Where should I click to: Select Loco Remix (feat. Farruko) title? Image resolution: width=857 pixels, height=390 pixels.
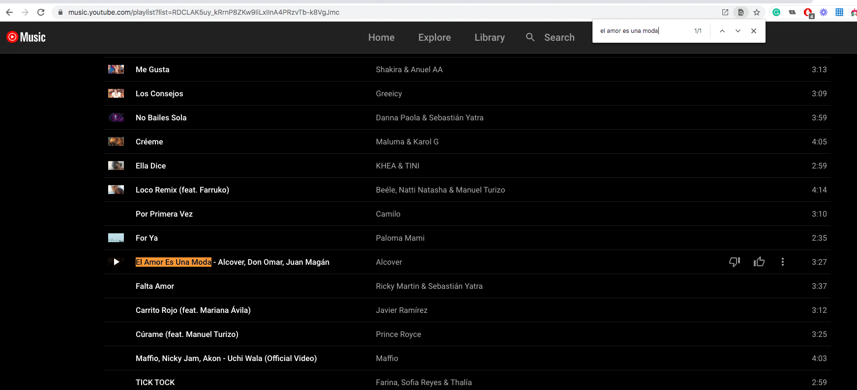tap(182, 190)
